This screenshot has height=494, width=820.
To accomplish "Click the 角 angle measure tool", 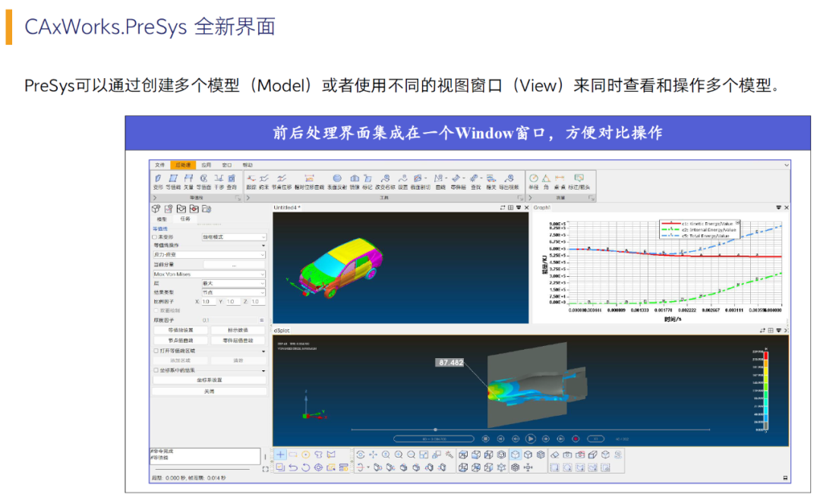I will [546, 181].
